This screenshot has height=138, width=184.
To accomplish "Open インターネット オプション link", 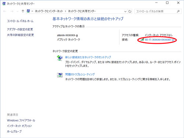I will click(19, 126).
